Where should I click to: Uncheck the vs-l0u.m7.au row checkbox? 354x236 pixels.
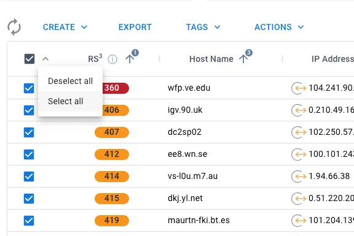[x=29, y=177]
